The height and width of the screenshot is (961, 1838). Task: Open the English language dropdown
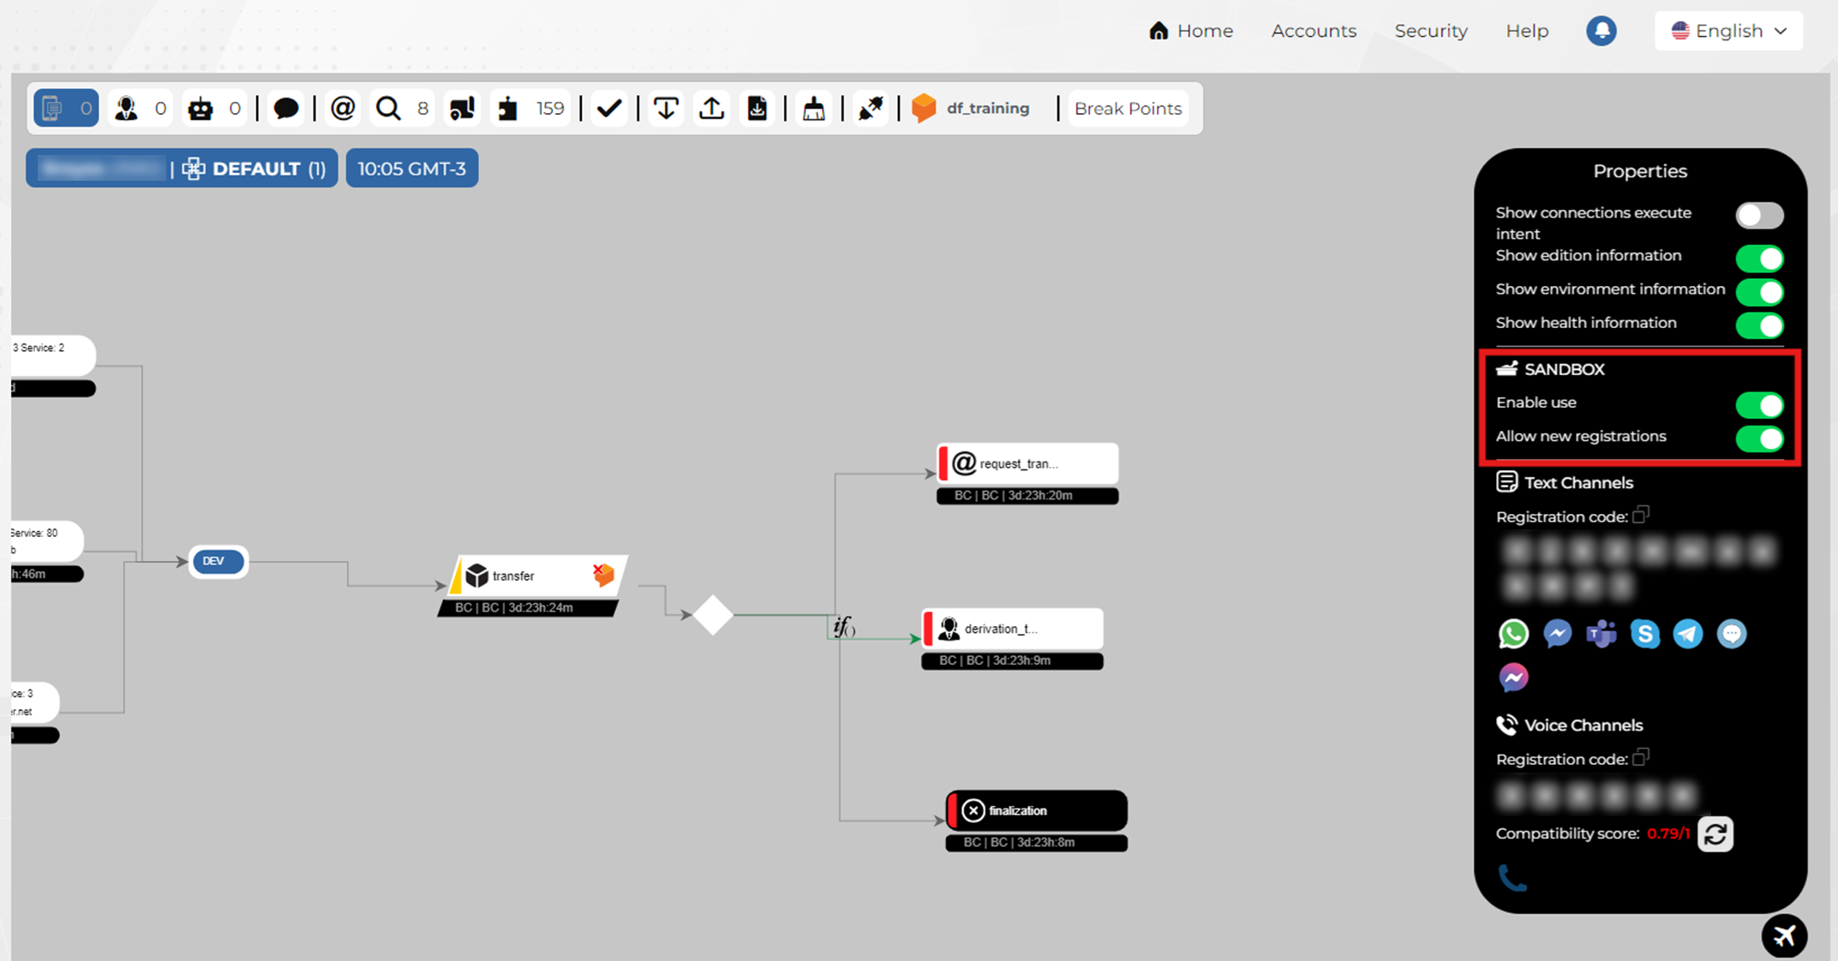point(1728,31)
